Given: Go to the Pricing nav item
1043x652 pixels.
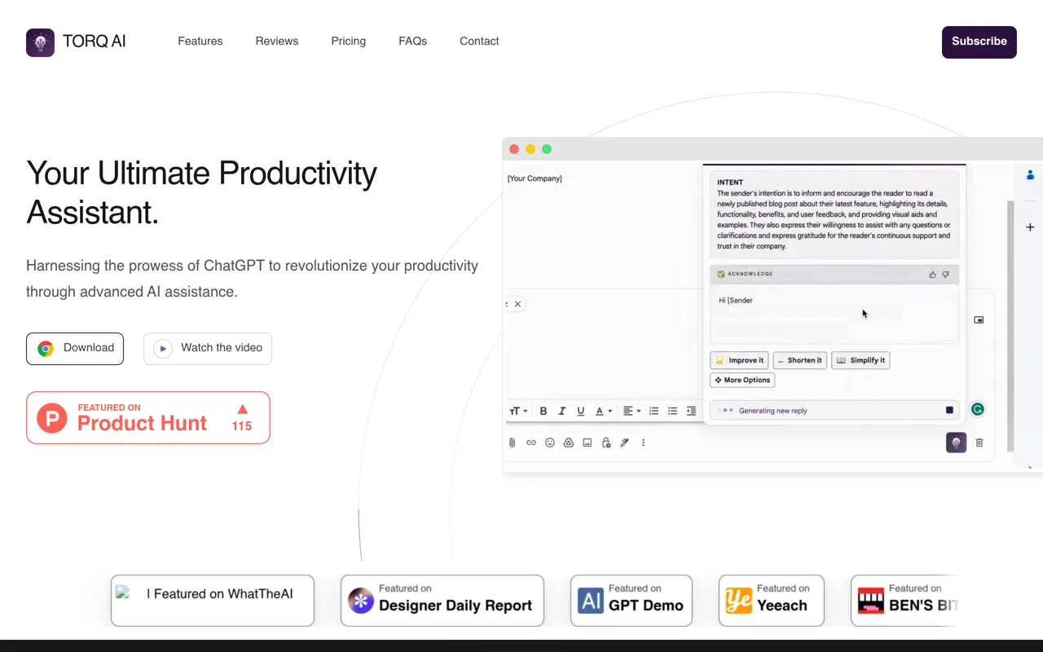Looking at the screenshot, I should [349, 41].
